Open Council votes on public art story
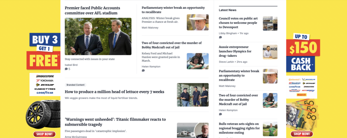 (238, 23)
